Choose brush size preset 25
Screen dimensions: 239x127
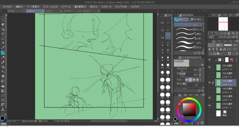162,81
